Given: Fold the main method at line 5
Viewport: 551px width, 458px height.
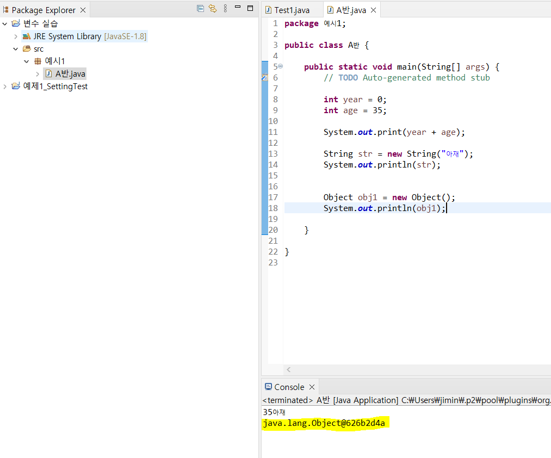Looking at the screenshot, I should pyautogui.click(x=281, y=66).
